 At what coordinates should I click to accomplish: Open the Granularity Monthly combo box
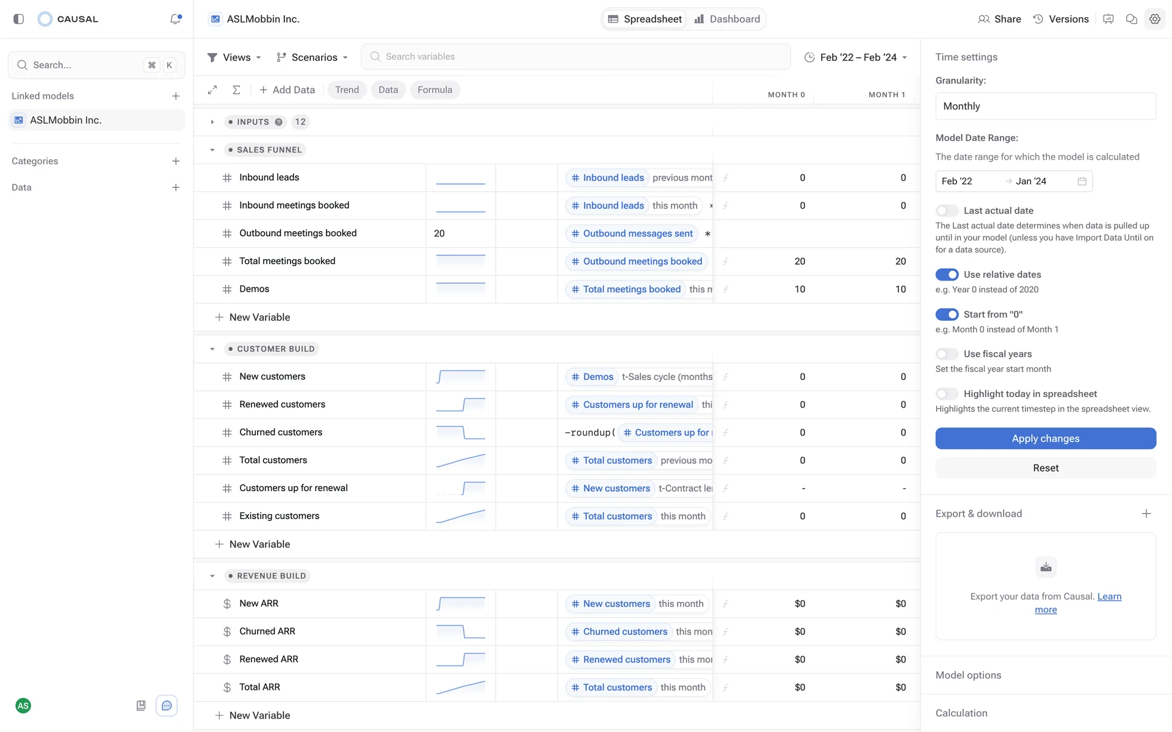(1045, 106)
